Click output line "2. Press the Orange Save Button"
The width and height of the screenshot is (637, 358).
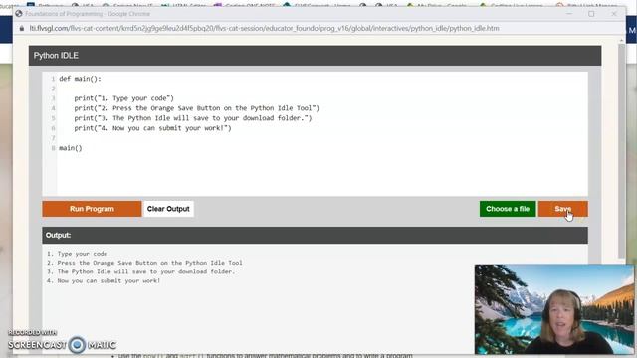tap(144, 263)
